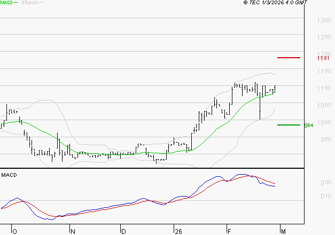This screenshot has height=235, width=335.
Task: Click the 26 year marker
Action: point(178,232)
